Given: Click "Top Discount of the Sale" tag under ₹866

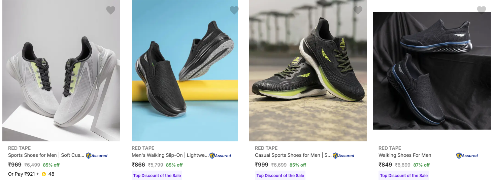Looking at the screenshot, I should click(157, 175).
